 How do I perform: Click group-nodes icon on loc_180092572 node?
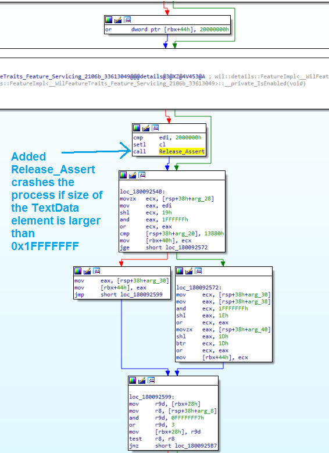pyautogui.click(x=198, y=271)
